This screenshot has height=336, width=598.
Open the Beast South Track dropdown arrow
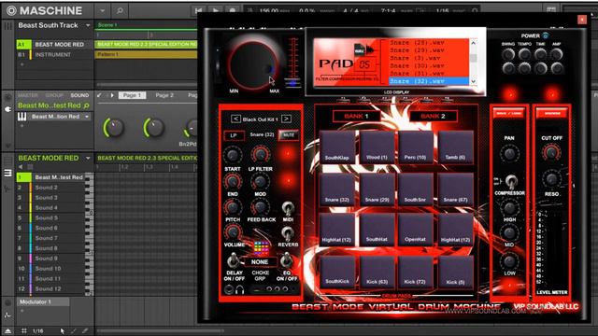coord(88,25)
